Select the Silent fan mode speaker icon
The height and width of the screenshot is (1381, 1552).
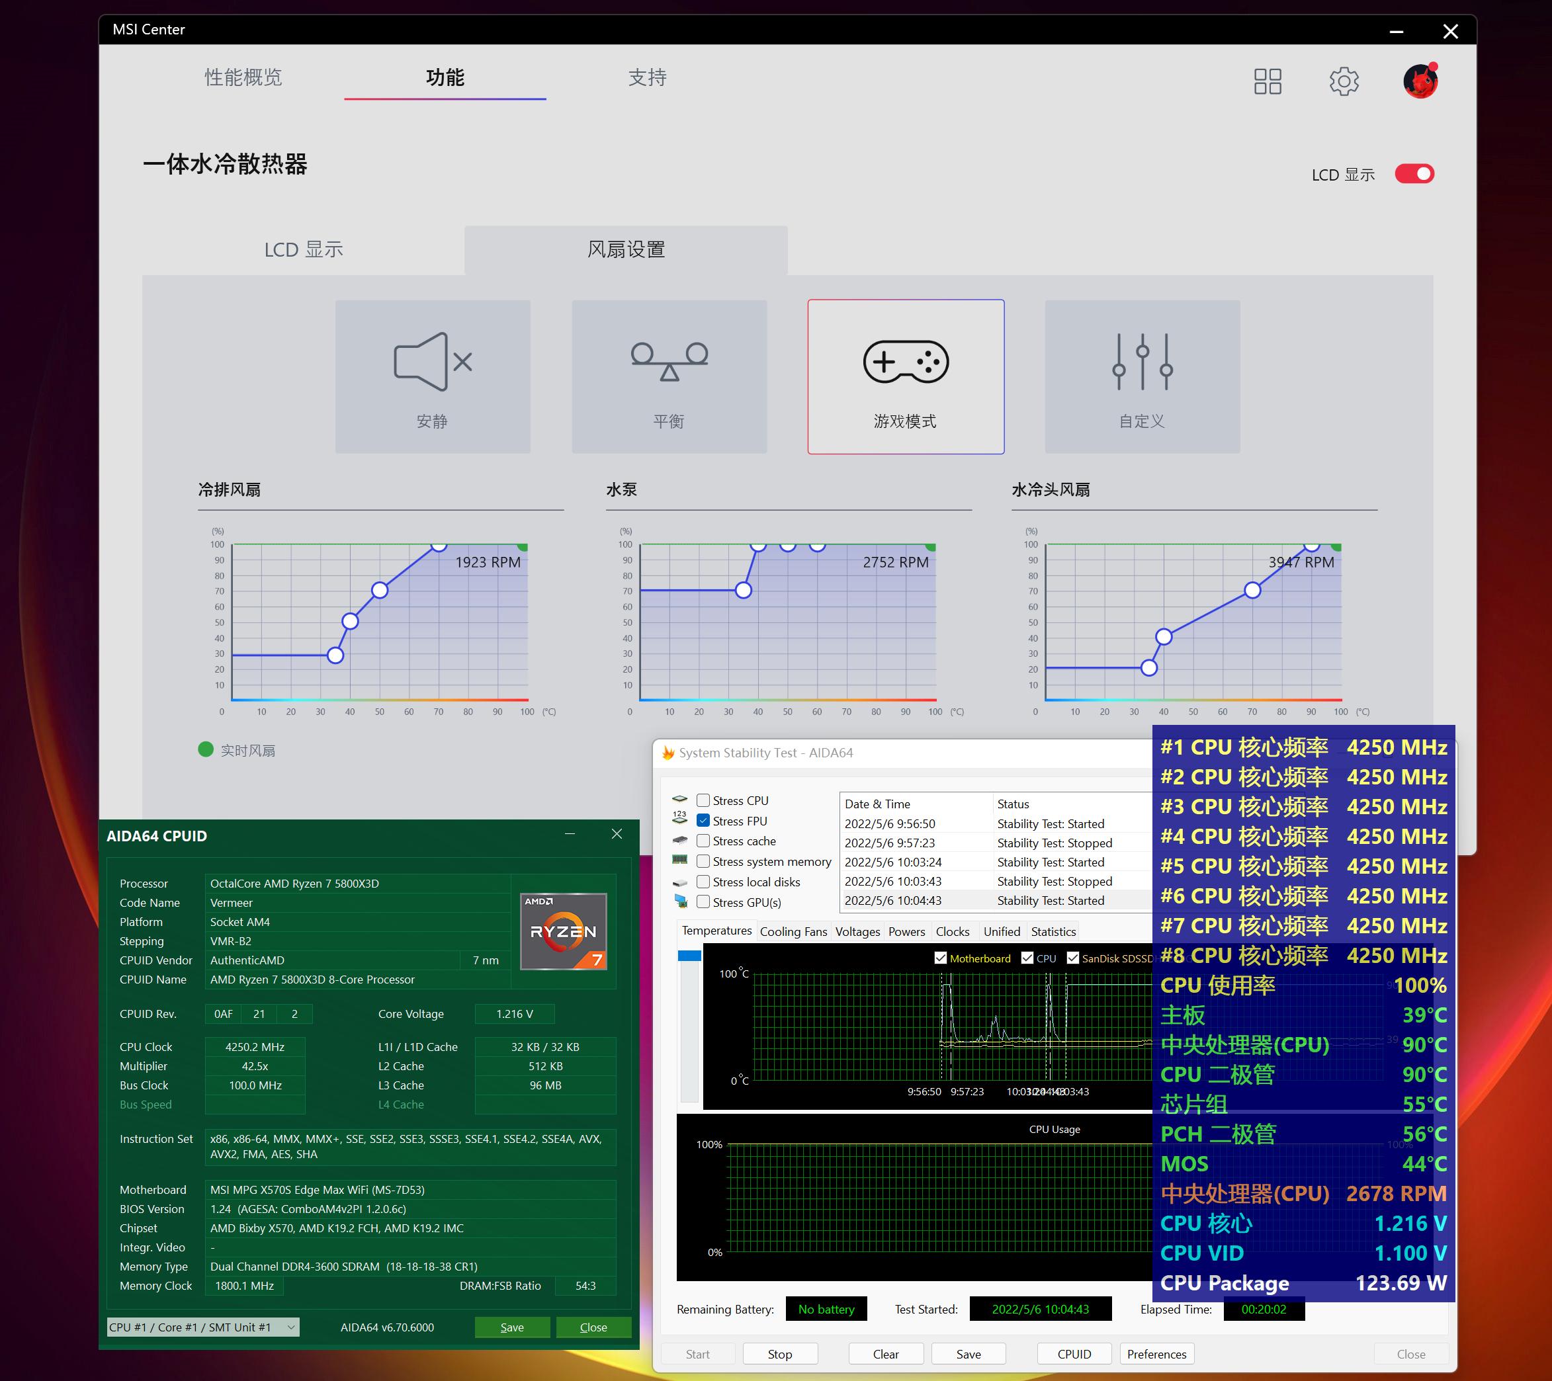pyautogui.click(x=432, y=362)
